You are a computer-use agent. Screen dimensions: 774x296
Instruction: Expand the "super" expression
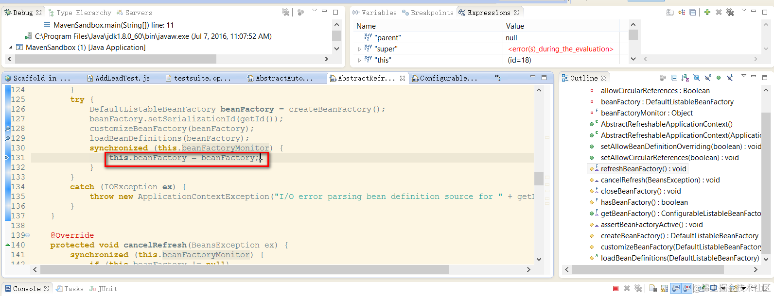click(x=359, y=49)
